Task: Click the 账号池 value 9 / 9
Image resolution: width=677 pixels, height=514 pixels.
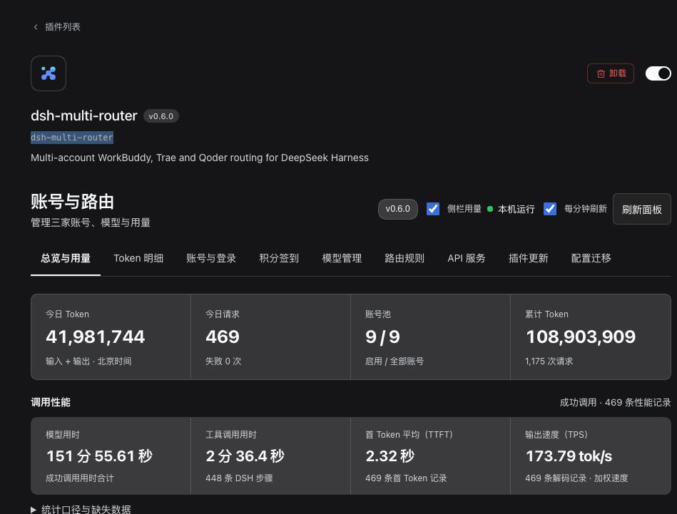Action: click(382, 336)
